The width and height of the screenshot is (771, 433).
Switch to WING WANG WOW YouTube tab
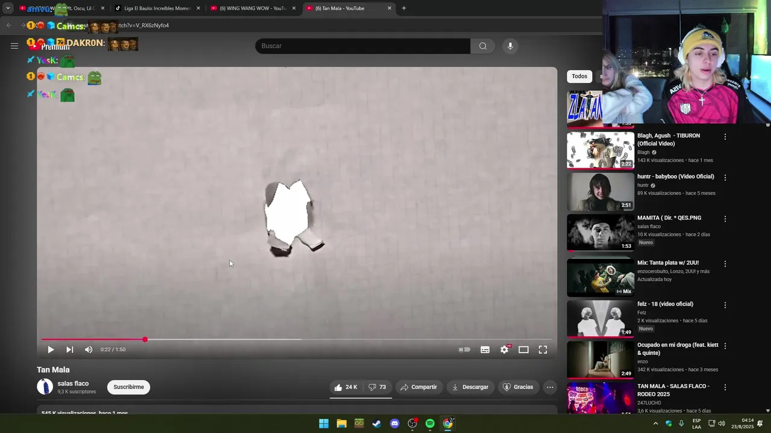pyautogui.click(x=253, y=8)
